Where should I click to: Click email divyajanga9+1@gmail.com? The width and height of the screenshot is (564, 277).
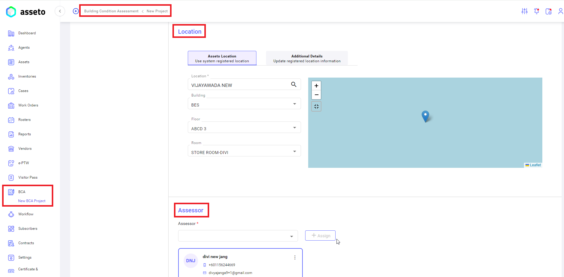point(230,273)
